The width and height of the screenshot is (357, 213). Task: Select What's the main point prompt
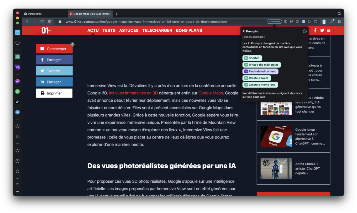261,65
